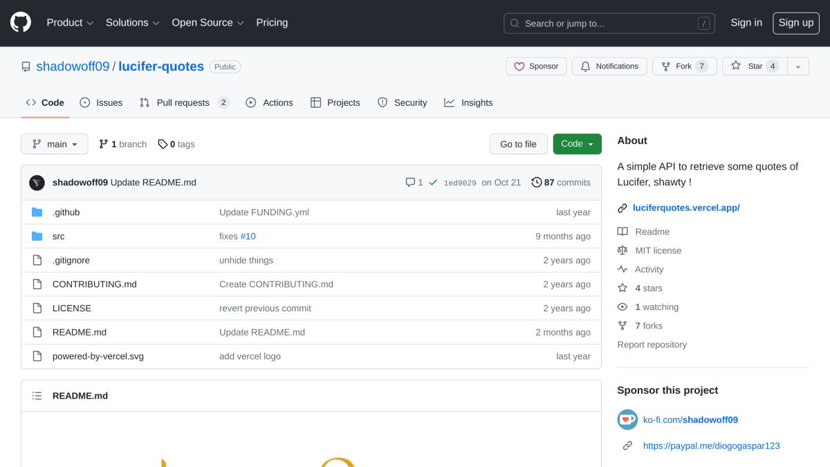Open CONTRIBUTING.md file
Screen dimensions: 830x467
(x=95, y=284)
